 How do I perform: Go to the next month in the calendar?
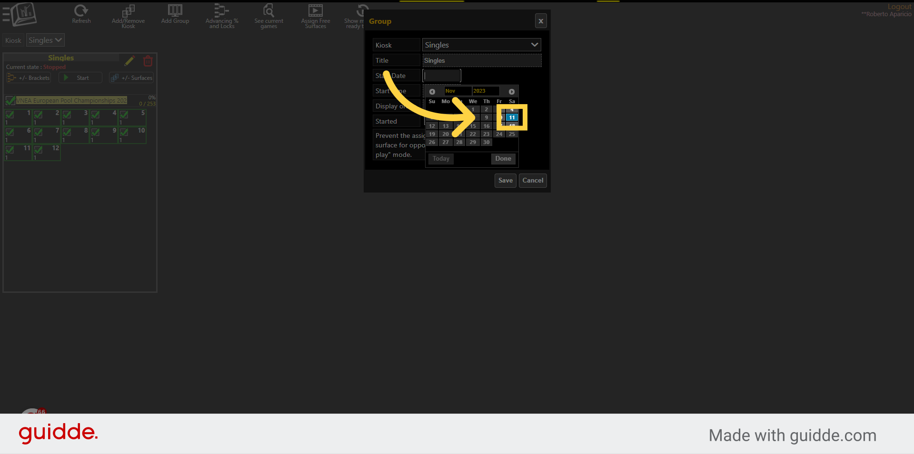[x=511, y=91]
